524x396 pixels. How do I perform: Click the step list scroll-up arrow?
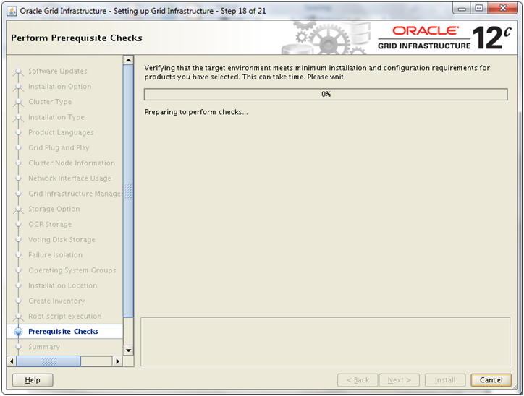coord(128,61)
